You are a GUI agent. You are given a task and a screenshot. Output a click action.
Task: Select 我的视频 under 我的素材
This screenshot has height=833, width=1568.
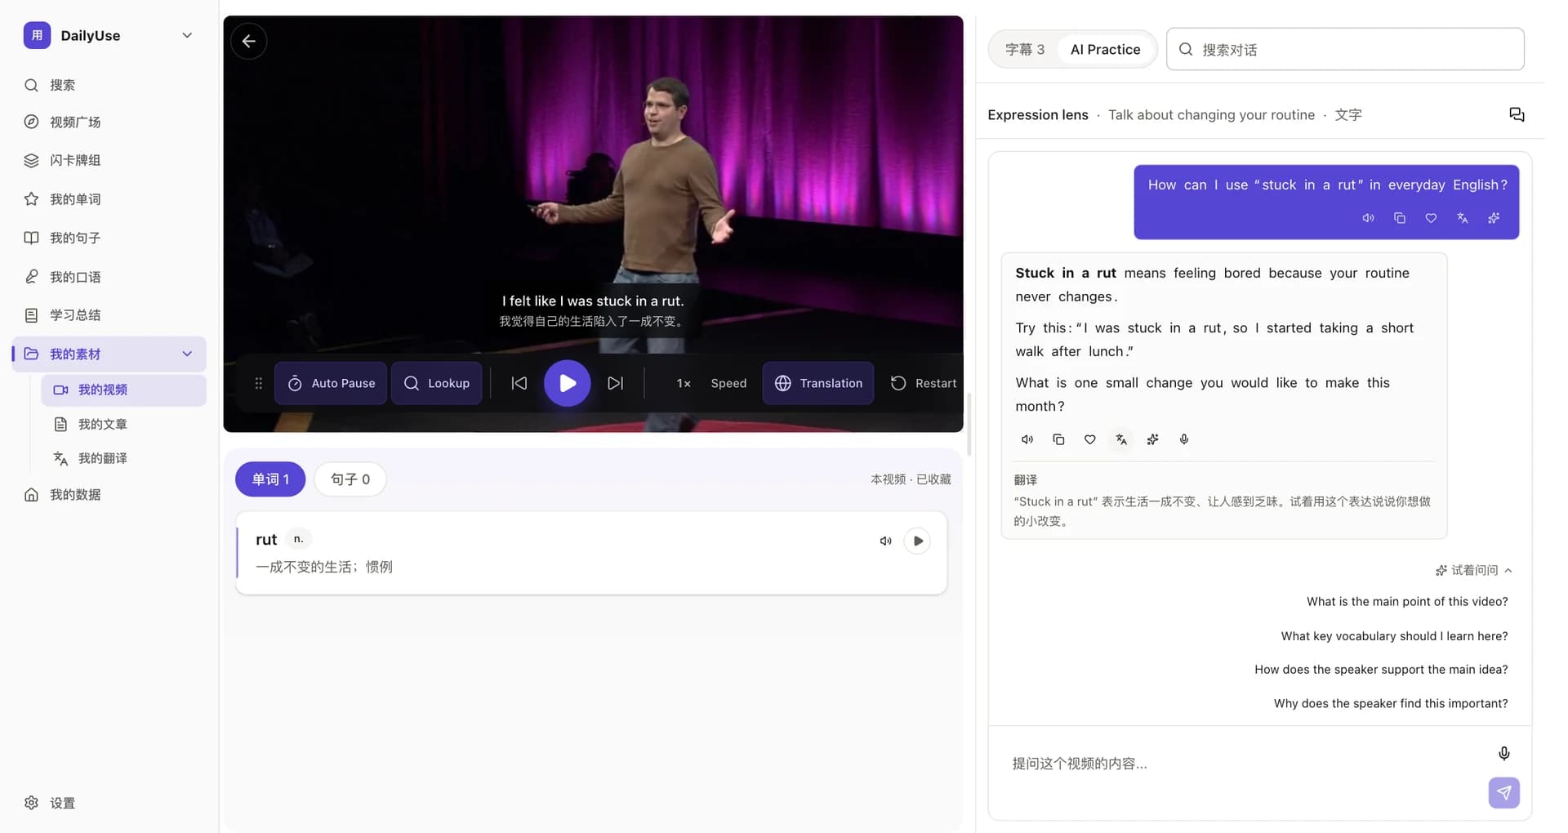[x=123, y=390]
